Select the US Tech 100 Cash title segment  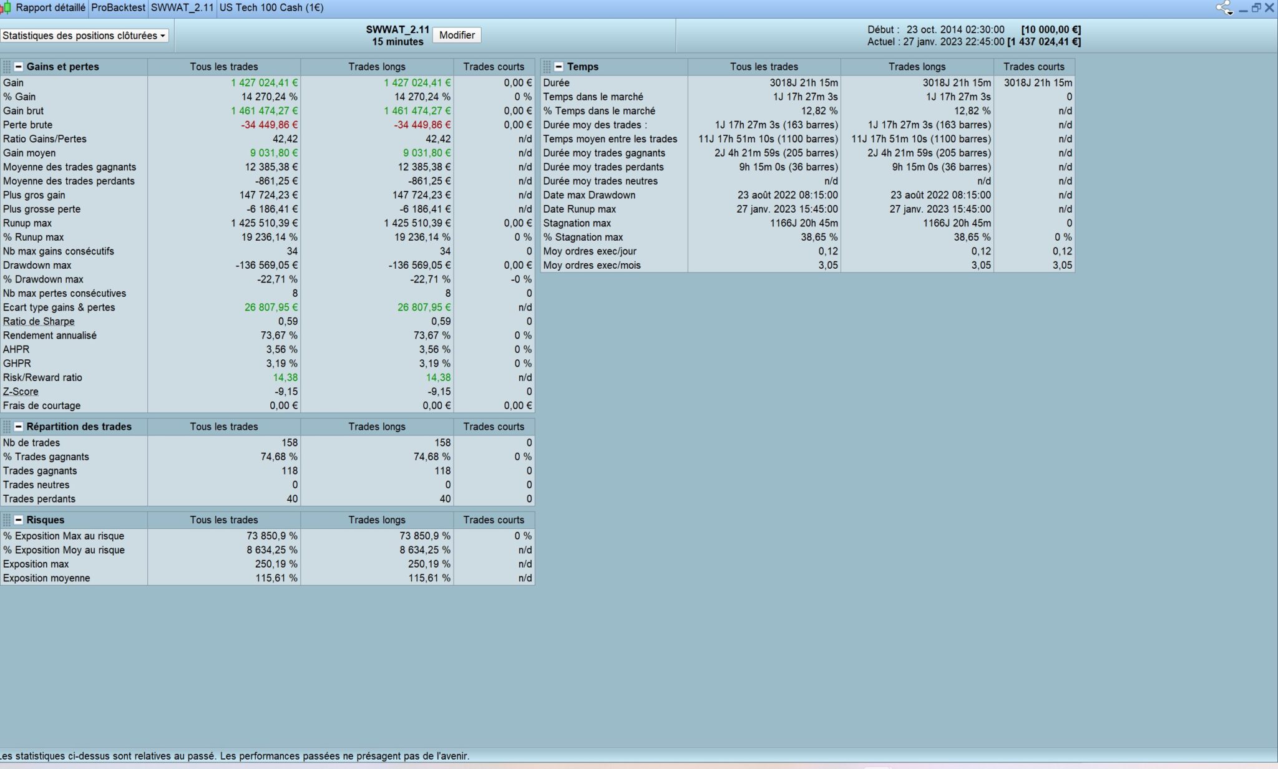click(271, 7)
